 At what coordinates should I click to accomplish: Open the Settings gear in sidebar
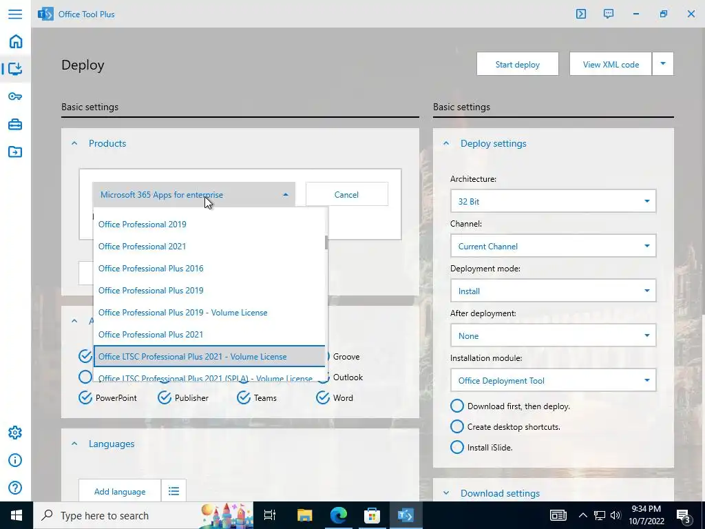coord(15,433)
